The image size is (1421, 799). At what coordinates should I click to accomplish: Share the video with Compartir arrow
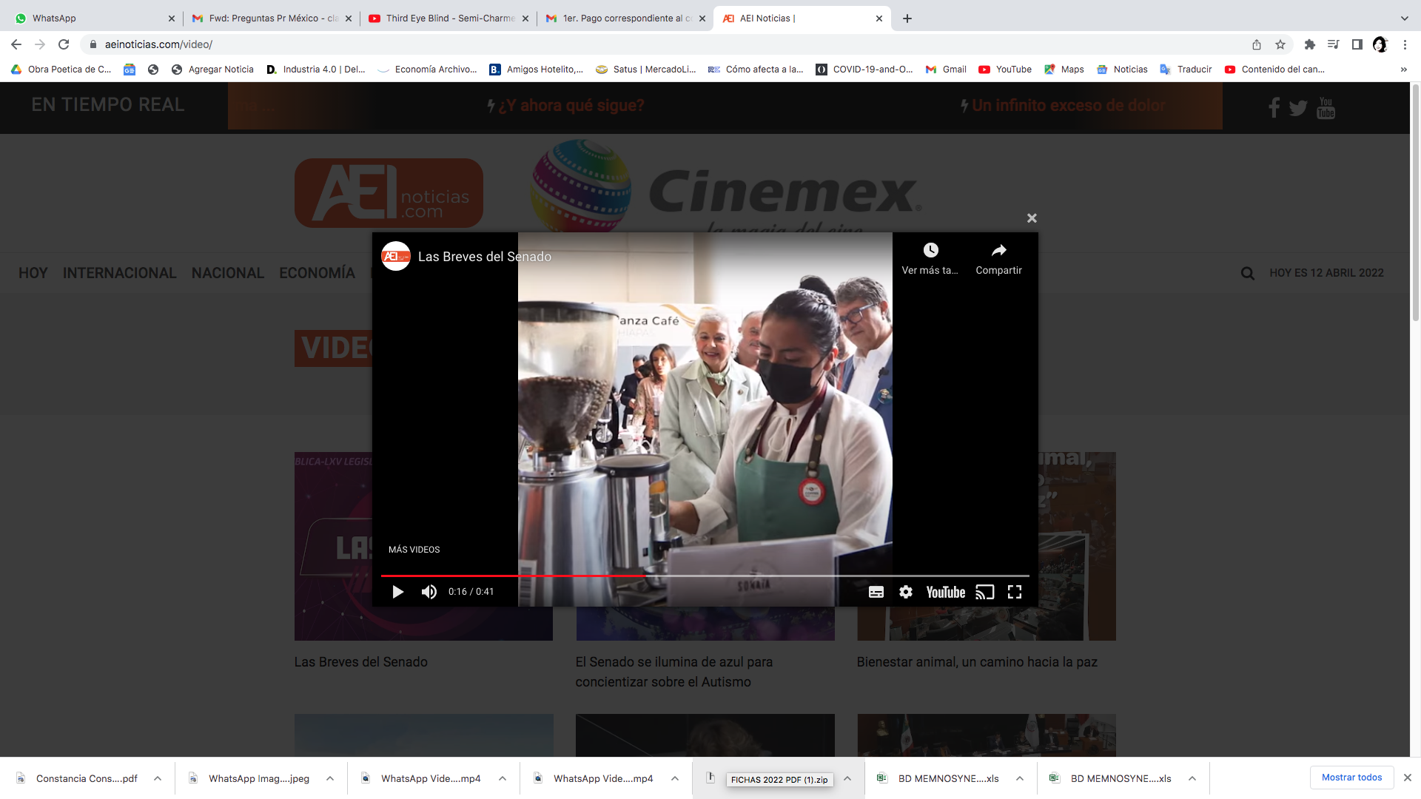(x=998, y=250)
